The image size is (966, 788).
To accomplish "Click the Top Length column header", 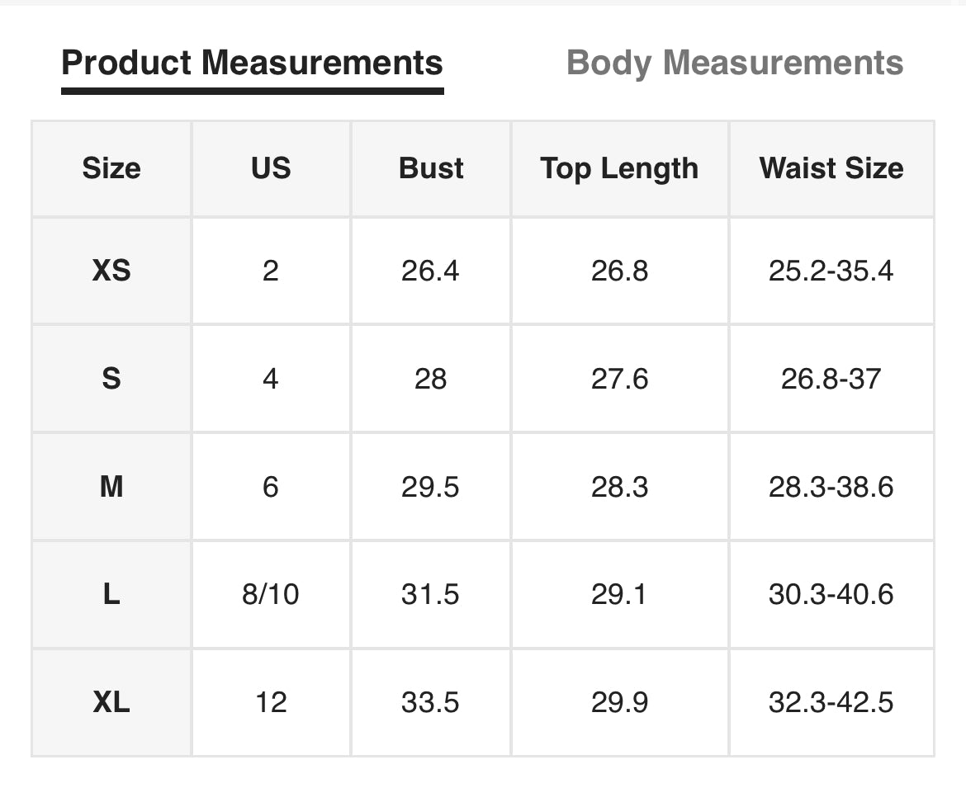I will coord(619,168).
